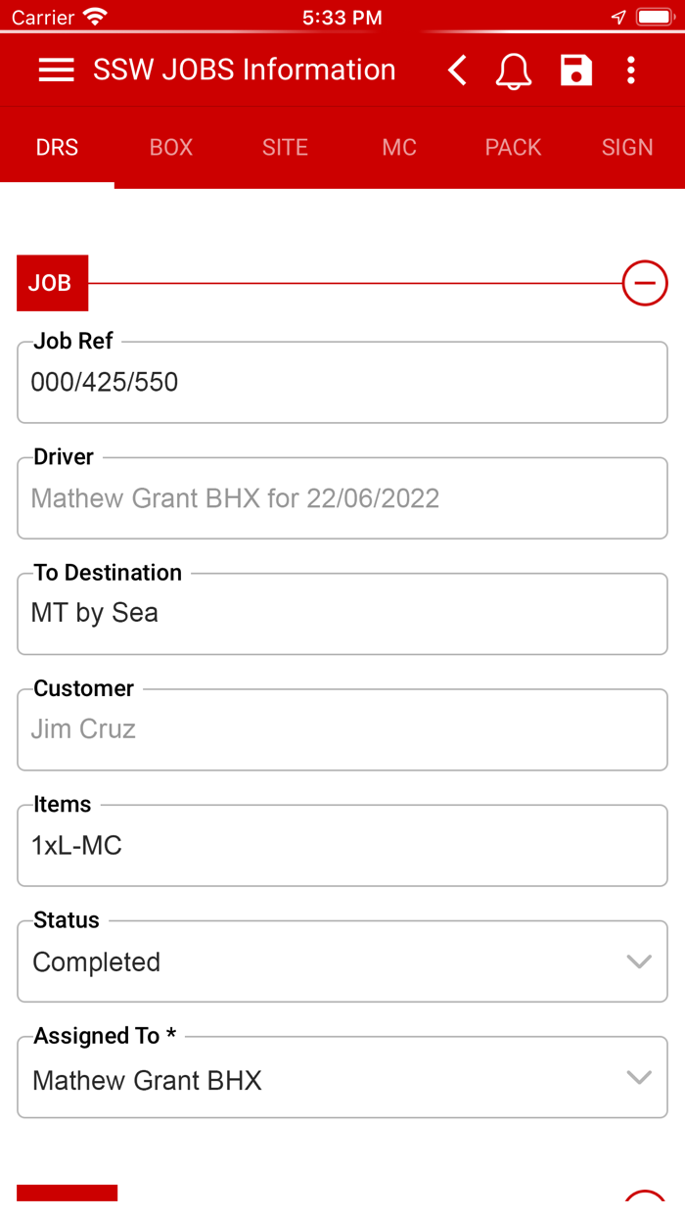Open notifications via the bell icon
Screen dimensions: 685x1218
(514, 70)
